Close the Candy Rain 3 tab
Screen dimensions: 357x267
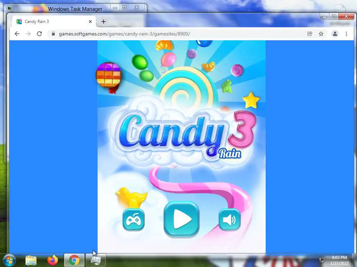[90, 22]
